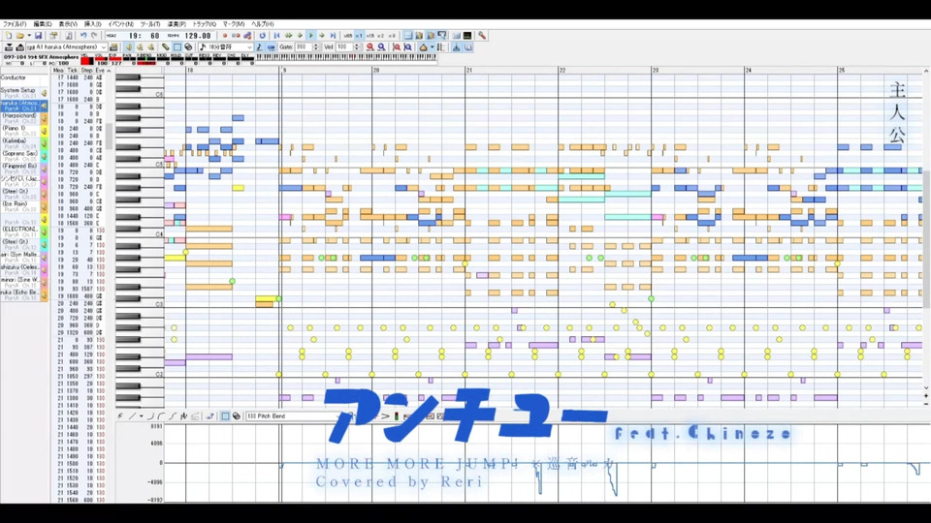
Task: Click the open file folder icon
Action: point(19,36)
